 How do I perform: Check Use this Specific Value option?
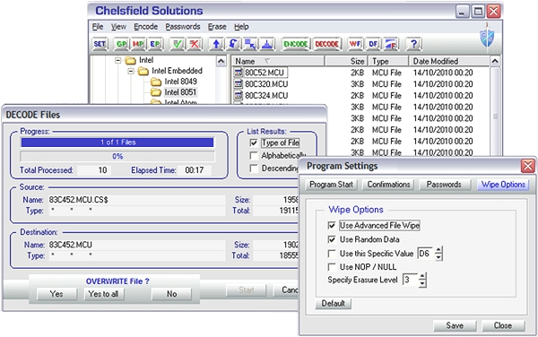pos(332,254)
